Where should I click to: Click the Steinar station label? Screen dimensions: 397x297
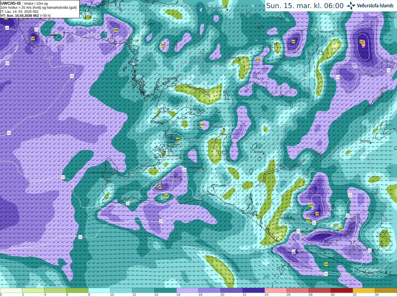pyautogui.click(x=320, y=251)
